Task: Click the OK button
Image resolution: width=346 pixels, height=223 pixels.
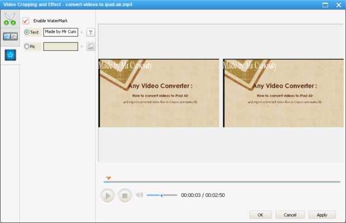Action: coord(261,215)
